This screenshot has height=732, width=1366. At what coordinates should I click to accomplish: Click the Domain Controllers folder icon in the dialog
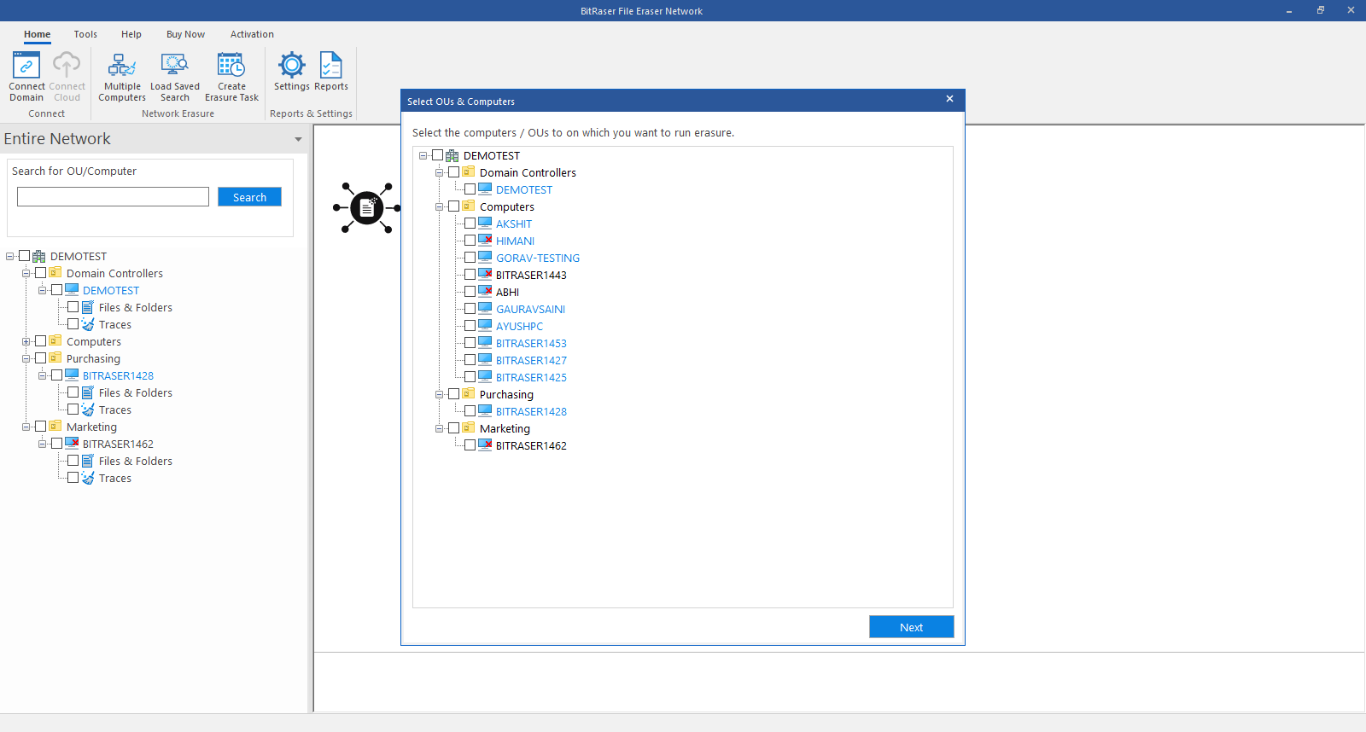click(469, 172)
